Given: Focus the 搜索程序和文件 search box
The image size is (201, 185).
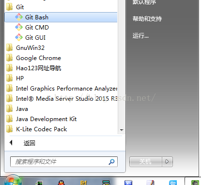Looking at the screenshot, I should click(x=64, y=162).
